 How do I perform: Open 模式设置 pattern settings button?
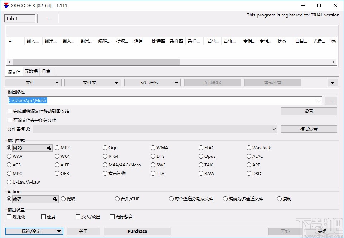pos(309,129)
